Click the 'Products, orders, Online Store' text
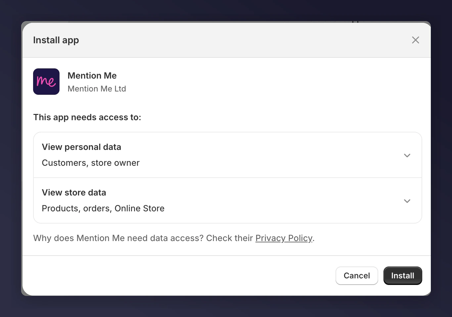 (x=103, y=208)
